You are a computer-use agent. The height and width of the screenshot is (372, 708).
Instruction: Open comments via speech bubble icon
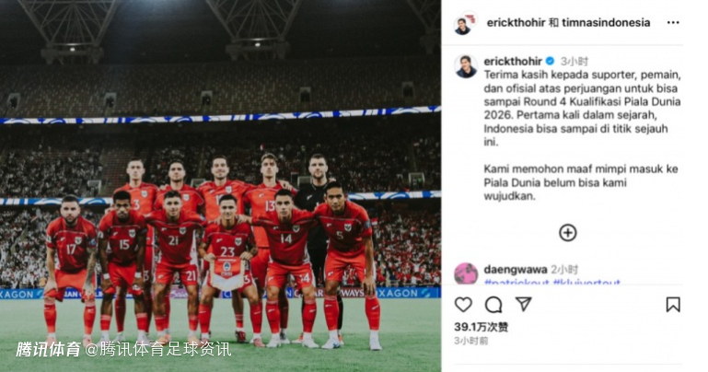tap(493, 305)
